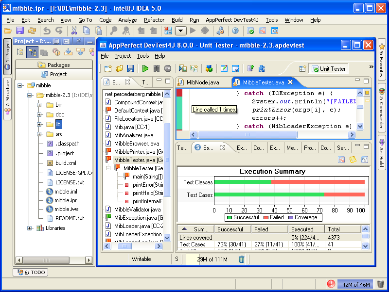Click the Stop icon in DevTest4J toolbar
Viewport: 389px width, 292px height.
(x=168, y=68)
